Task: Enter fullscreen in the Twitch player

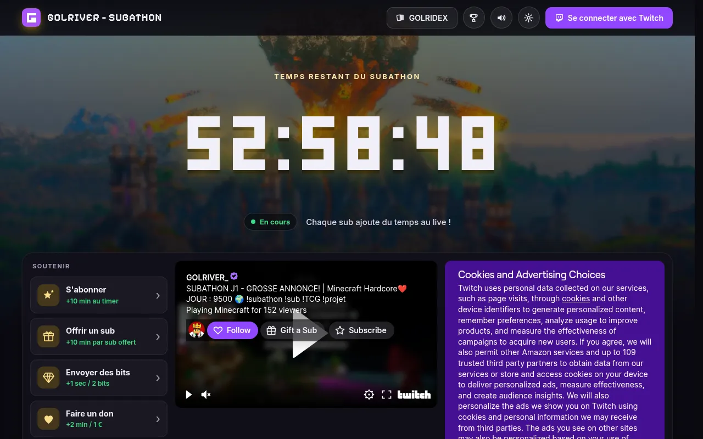Action: coord(387,395)
